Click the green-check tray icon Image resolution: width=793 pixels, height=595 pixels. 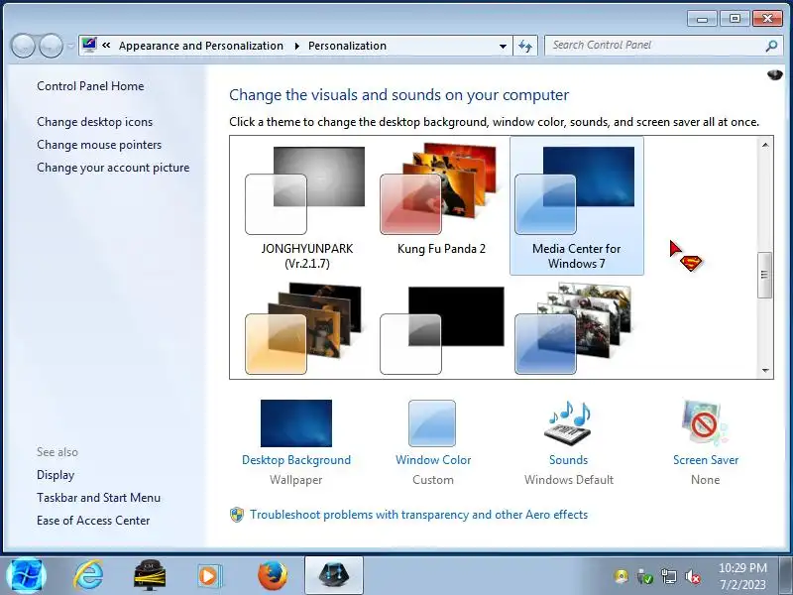pyautogui.click(x=645, y=576)
